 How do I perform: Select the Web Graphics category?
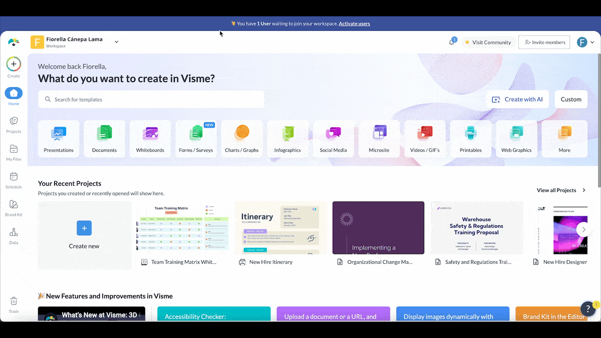(x=517, y=139)
